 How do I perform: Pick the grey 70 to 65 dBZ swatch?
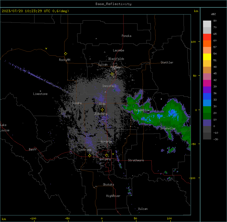tap(207, 30)
